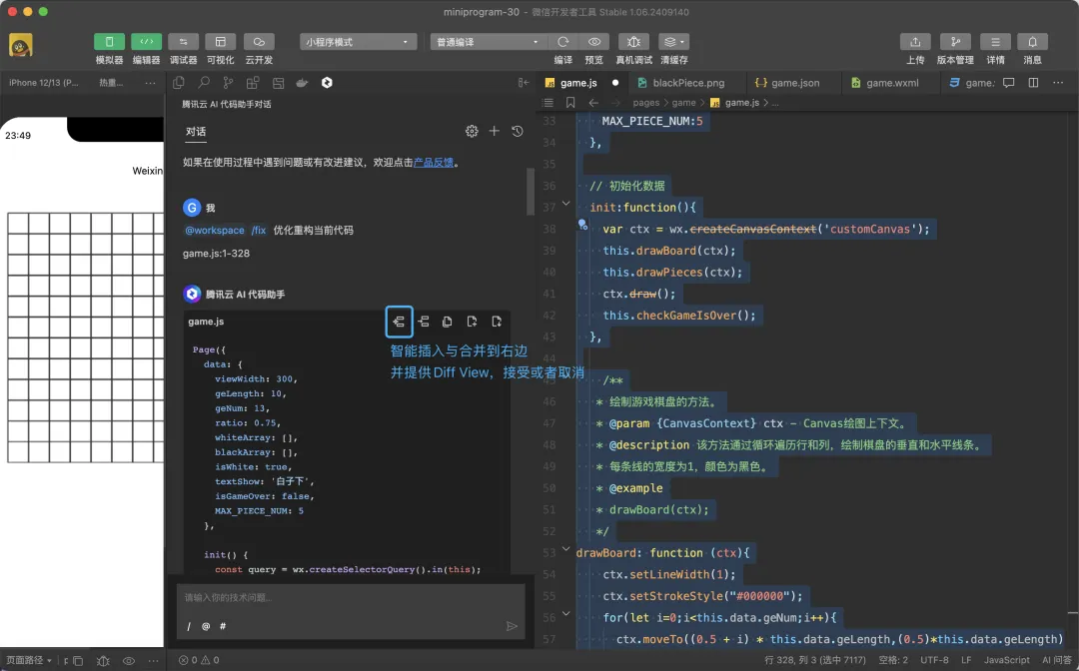The image size is (1079, 671).
Task: Switch to the blackPiece.png tab
Action: point(687,83)
